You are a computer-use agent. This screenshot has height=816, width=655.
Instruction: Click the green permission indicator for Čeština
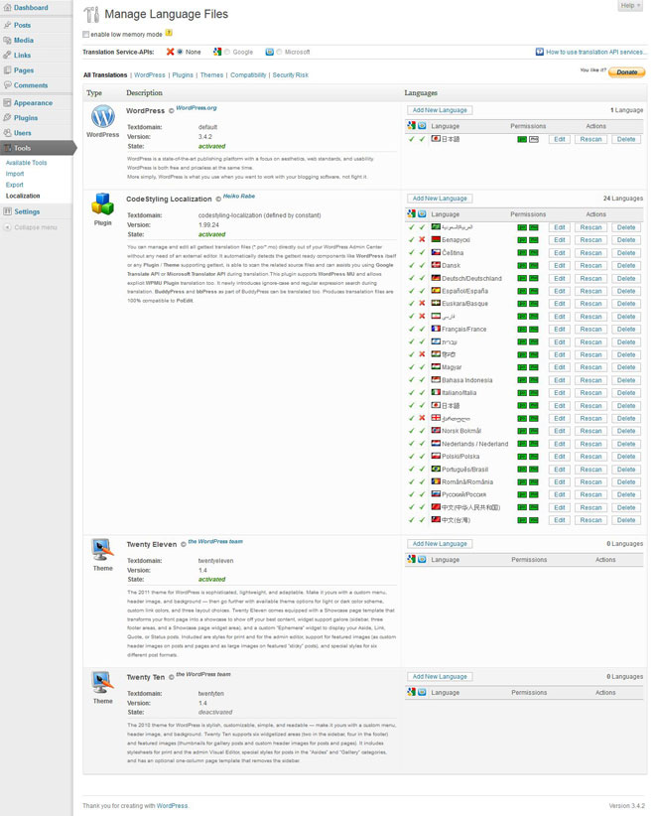[522, 253]
